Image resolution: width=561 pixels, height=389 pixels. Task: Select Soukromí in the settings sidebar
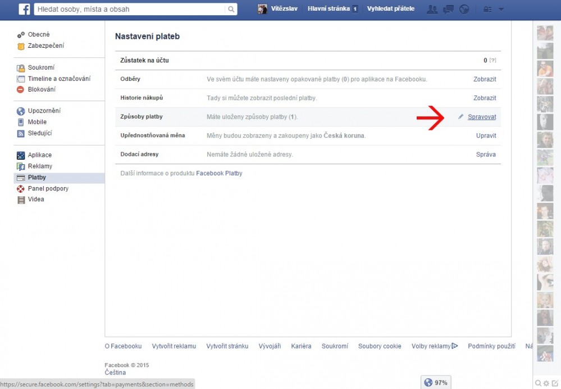[x=41, y=67]
